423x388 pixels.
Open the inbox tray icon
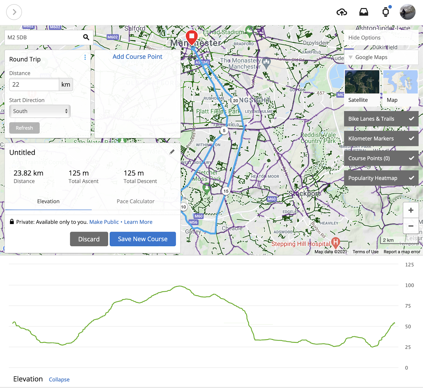click(364, 12)
